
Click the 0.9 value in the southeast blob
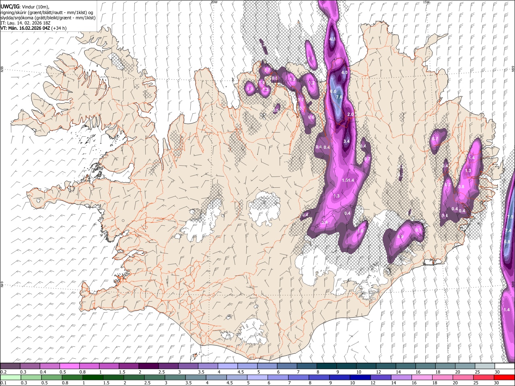click(x=400, y=237)
